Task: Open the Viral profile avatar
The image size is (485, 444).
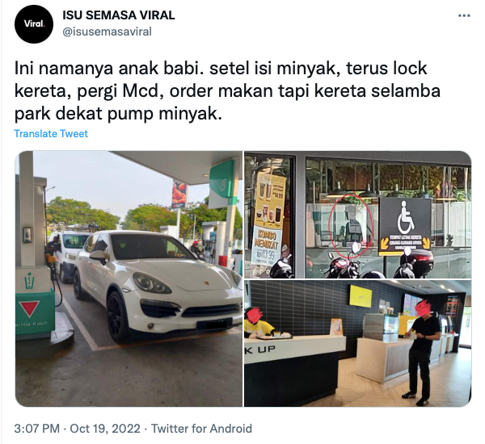Action: pos(34,24)
